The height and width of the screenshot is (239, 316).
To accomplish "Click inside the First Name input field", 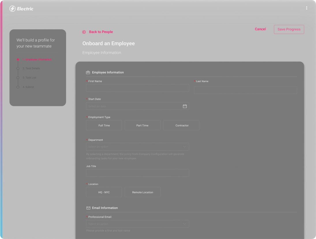I will [137, 88].
